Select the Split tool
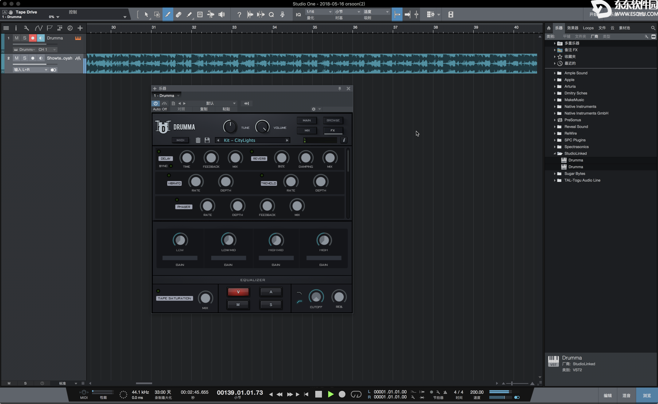The width and height of the screenshot is (658, 404). [x=168, y=14]
